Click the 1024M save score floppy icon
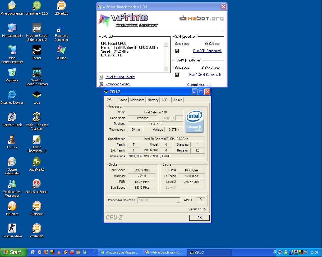Image resolution: width=322 pixels, height=257 pixels. [x=177, y=75]
